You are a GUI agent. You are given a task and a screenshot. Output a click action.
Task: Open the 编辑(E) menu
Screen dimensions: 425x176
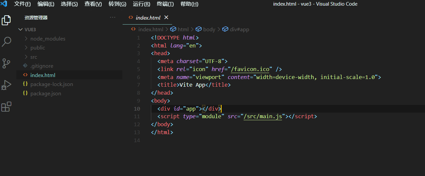tap(46, 4)
